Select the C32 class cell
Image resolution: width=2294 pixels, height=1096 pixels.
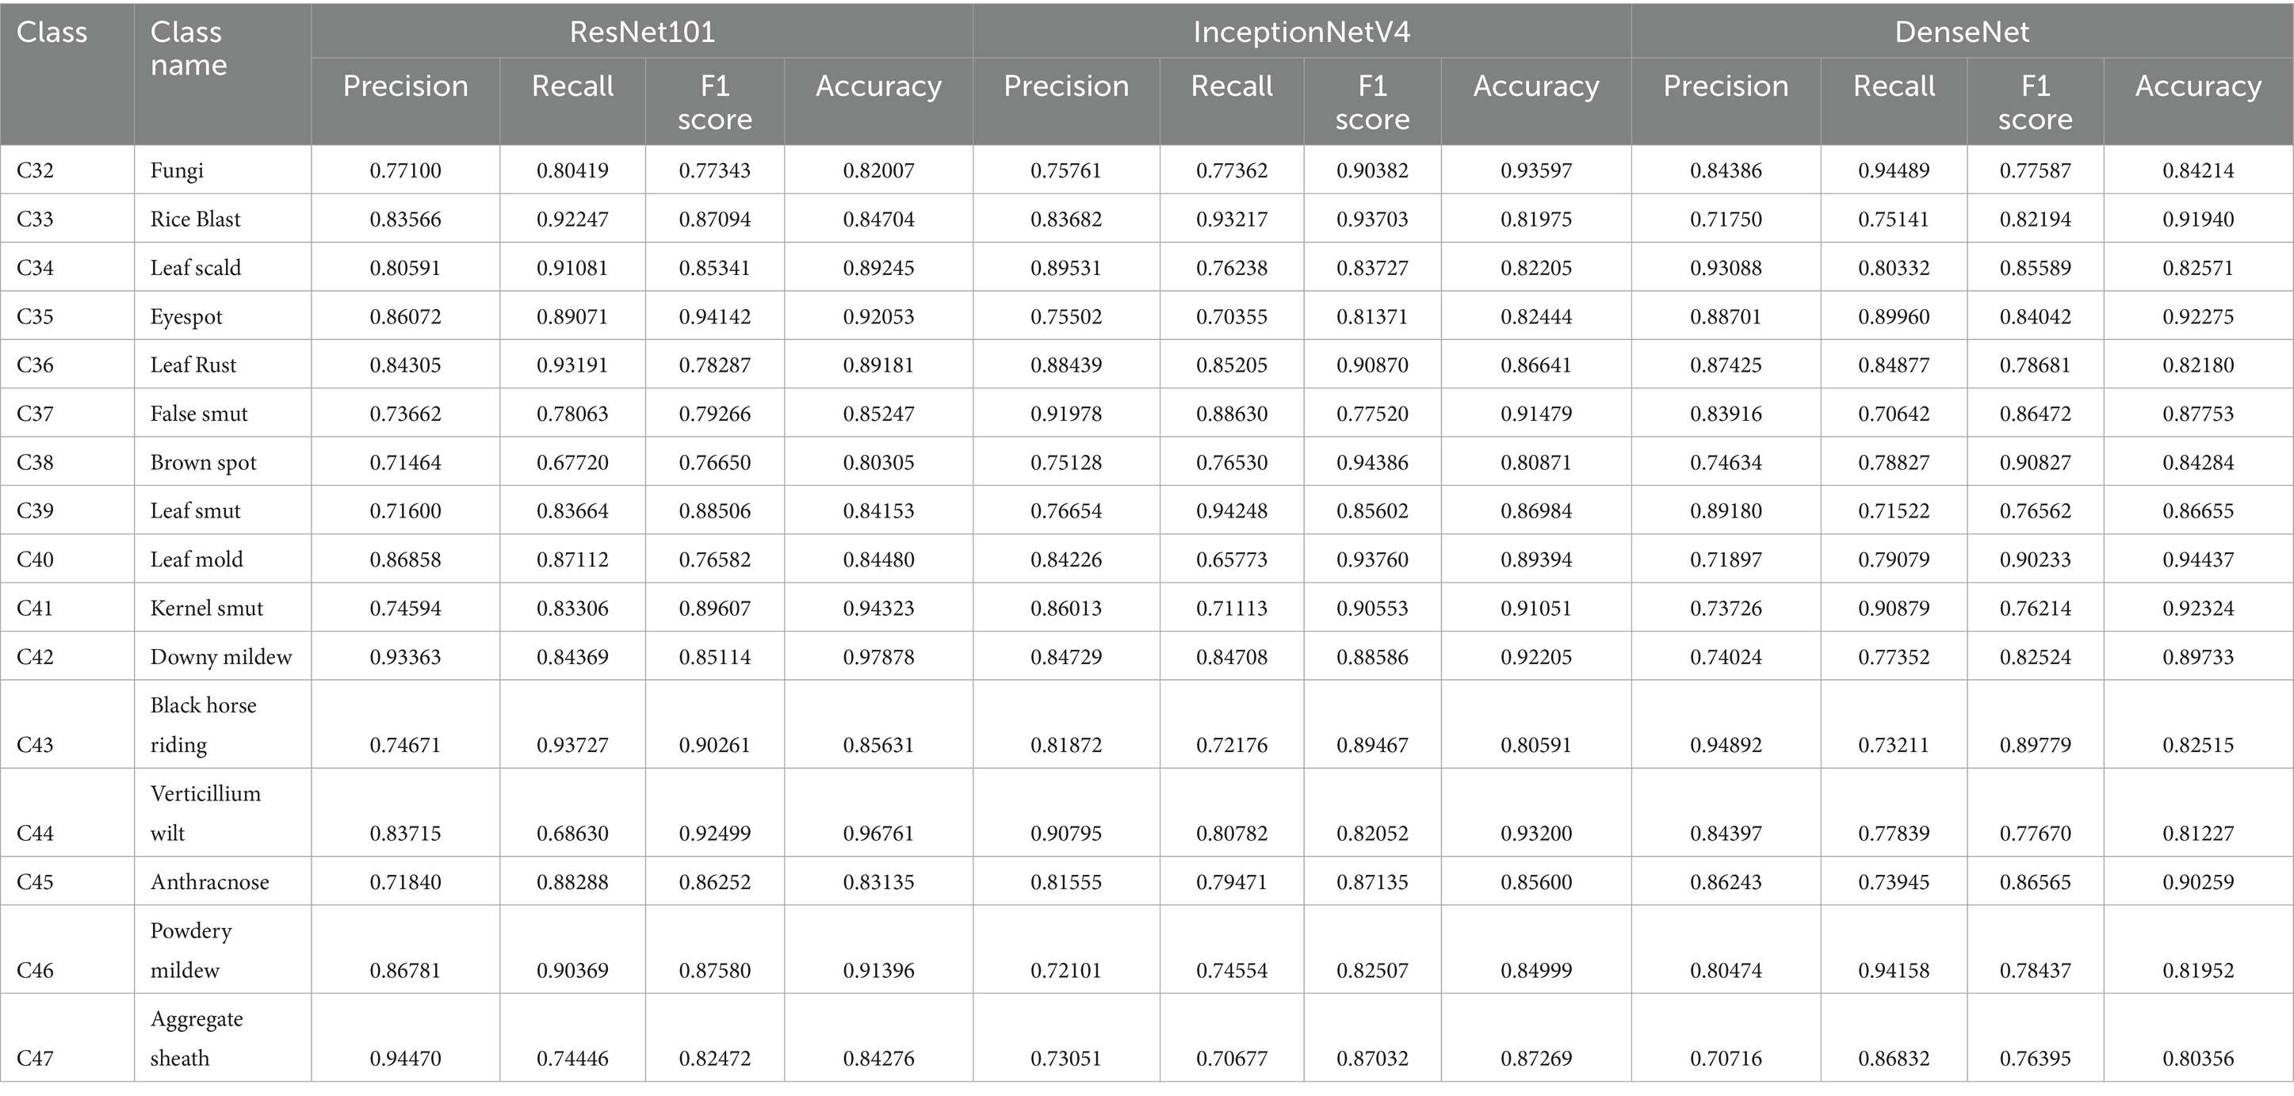36,170
